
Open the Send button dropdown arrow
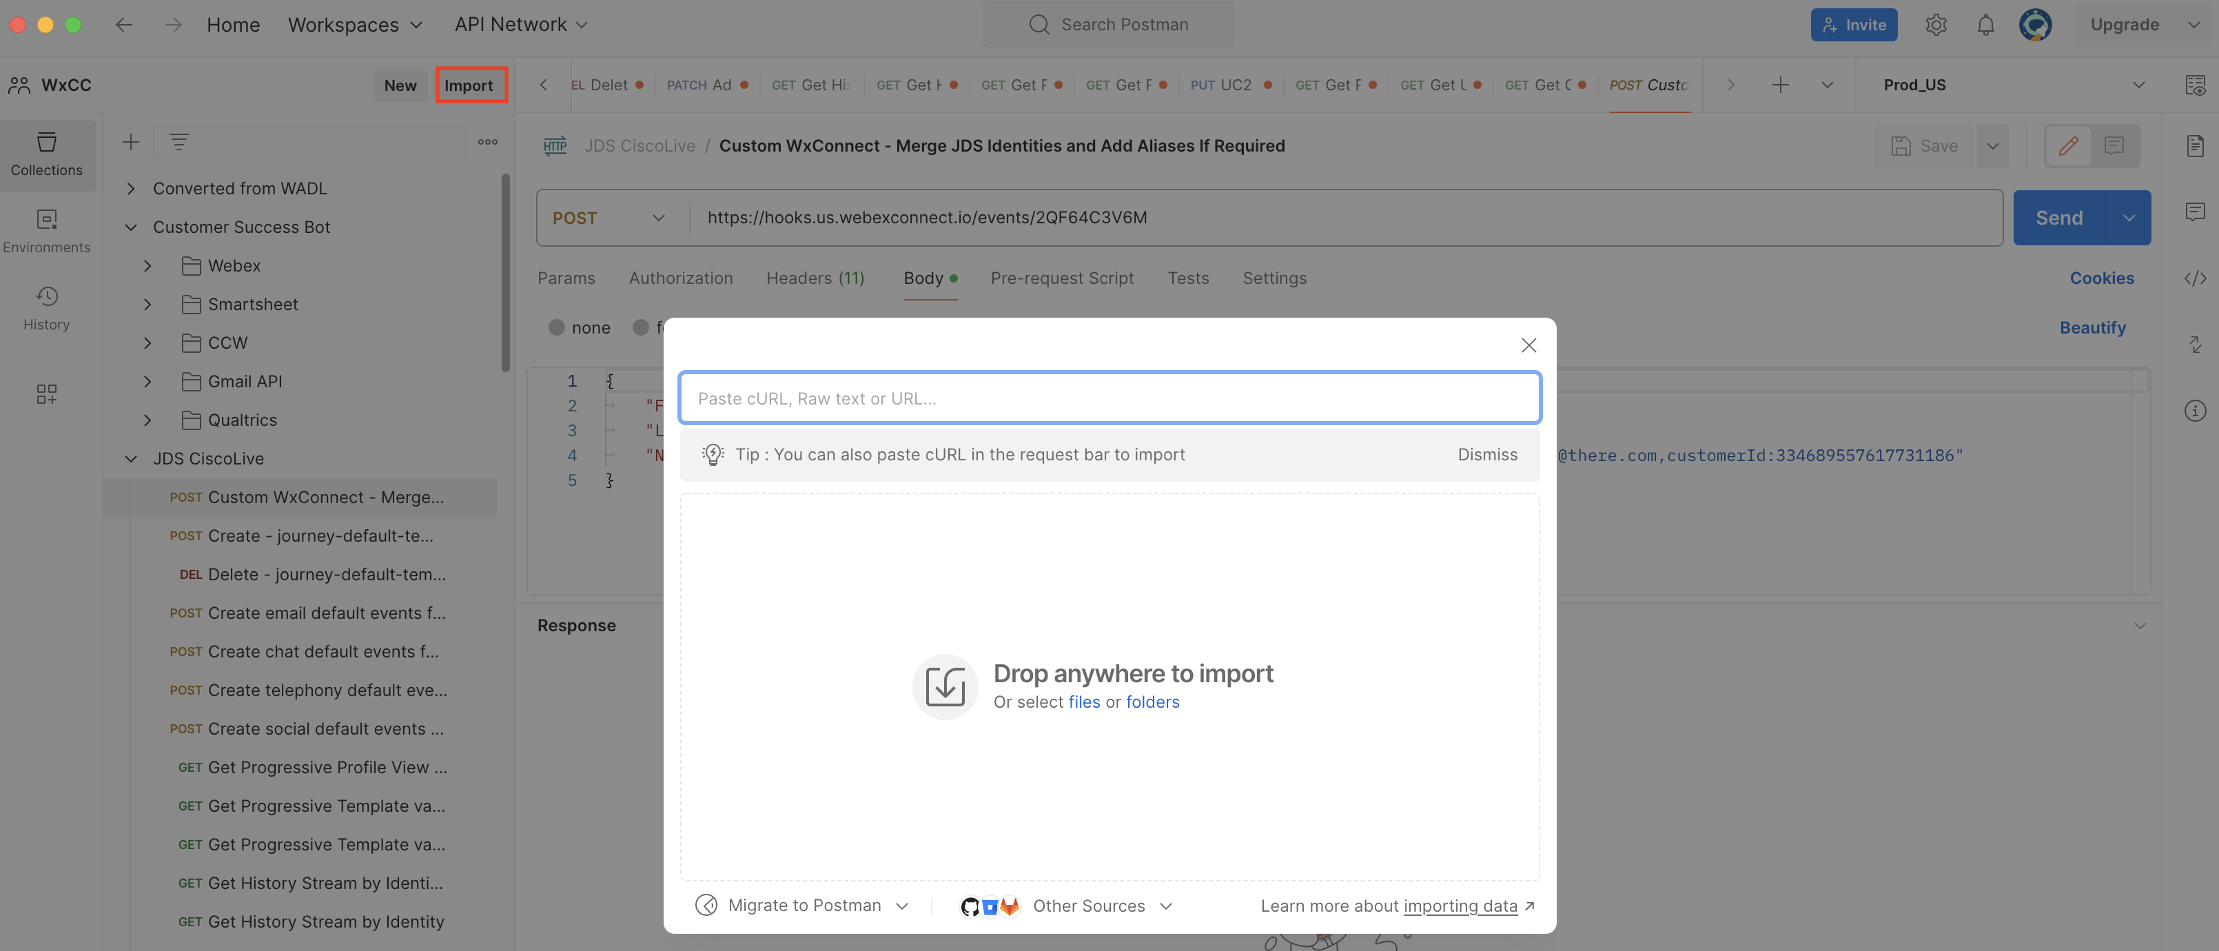pos(2129,218)
